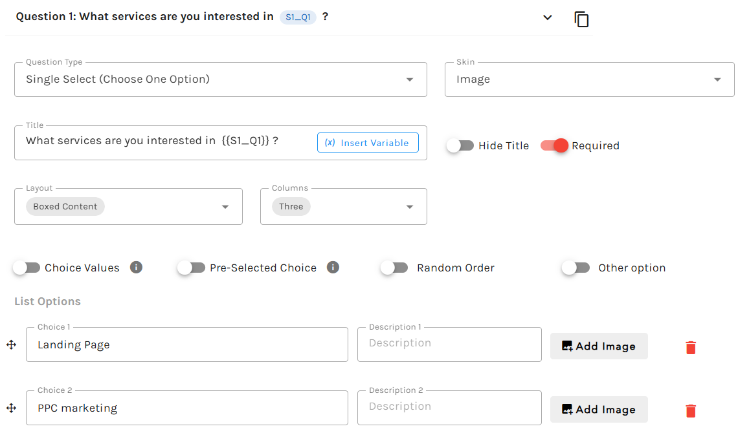Toggle the Hide Title switch
Screen dimensions: 738x444
[460, 146]
